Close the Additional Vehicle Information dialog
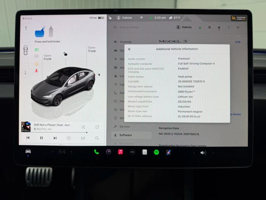Image resolution: width=266 pixels, height=200 pixels. (x=129, y=49)
